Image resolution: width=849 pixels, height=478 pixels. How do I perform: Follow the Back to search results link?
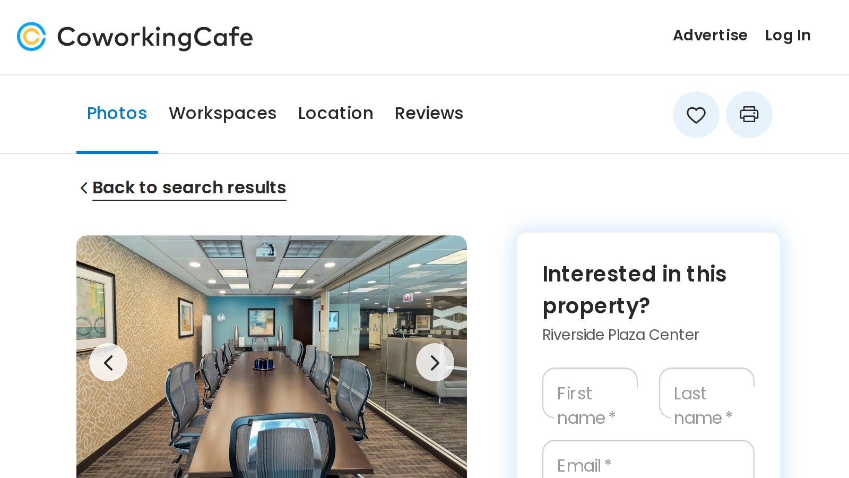click(189, 188)
